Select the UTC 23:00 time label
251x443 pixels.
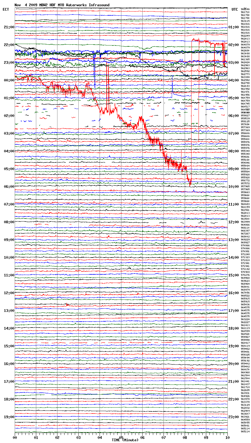pos(234,417)
